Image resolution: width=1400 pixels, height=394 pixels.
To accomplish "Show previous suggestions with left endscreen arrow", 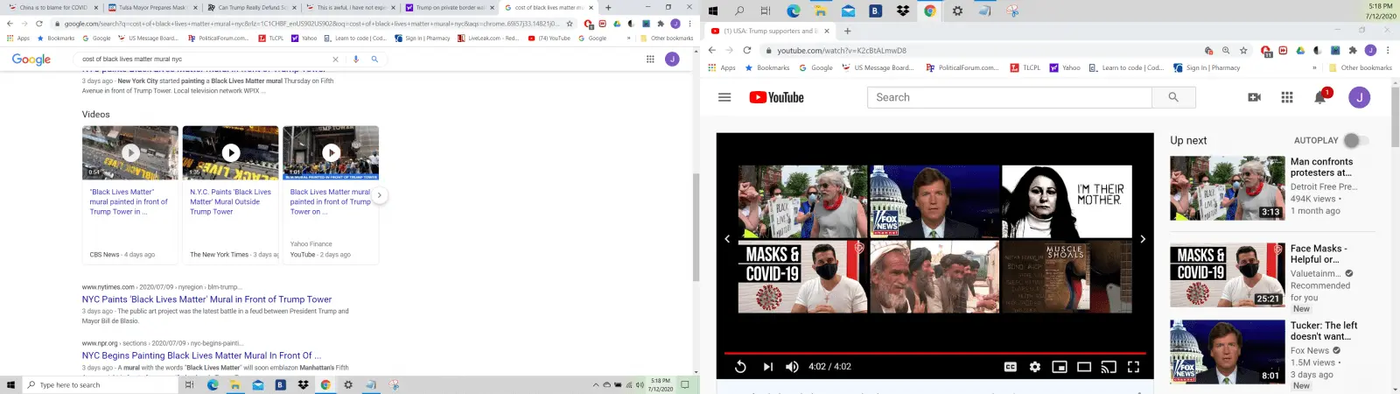I will pyautogui.click(x=727, y=239).
